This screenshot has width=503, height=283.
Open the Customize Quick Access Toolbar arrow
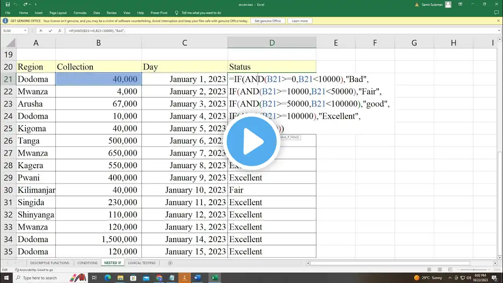click(x=35, y=4)
